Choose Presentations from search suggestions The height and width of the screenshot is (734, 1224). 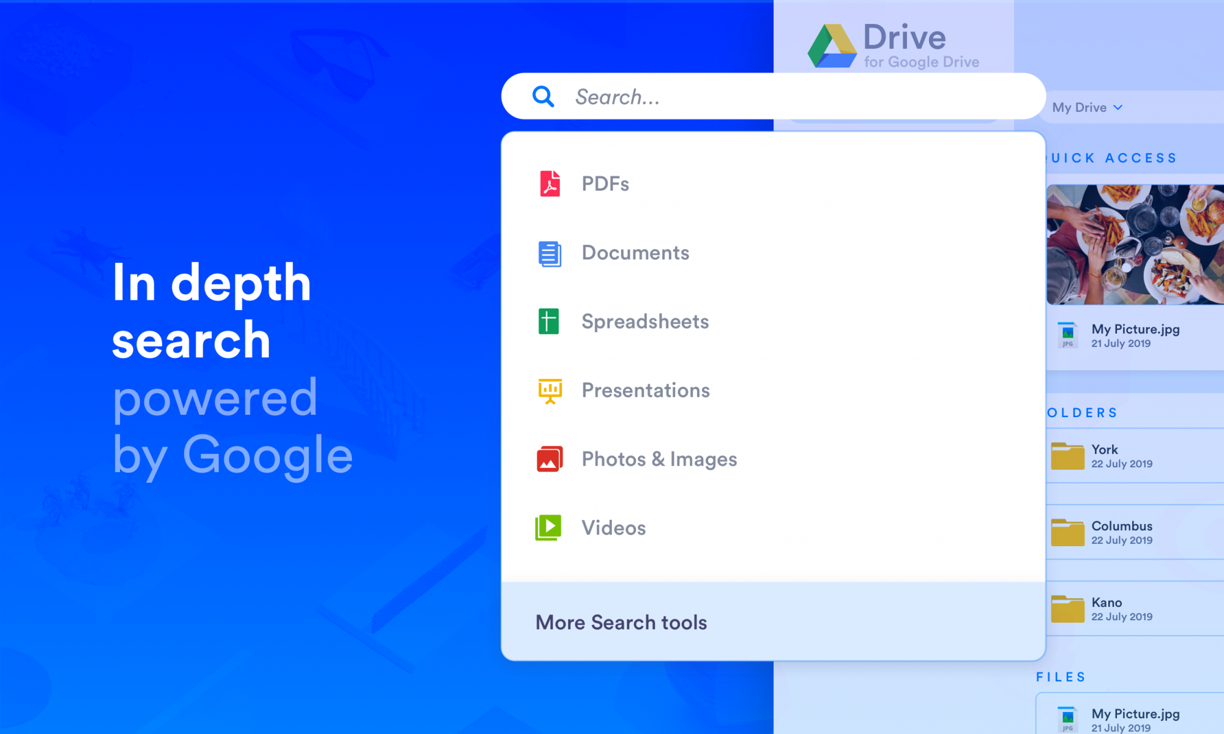coord(773,391)
